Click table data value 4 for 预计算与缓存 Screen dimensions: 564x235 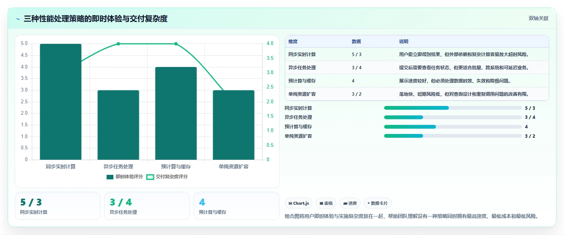(x=353, y=81)
